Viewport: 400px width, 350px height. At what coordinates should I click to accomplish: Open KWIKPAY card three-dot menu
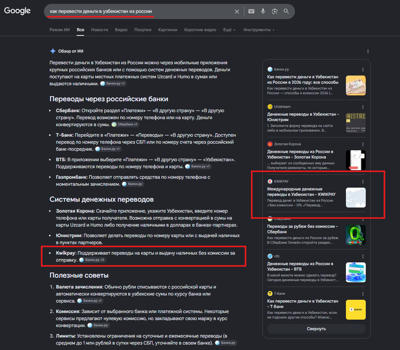tap(363, 181)
